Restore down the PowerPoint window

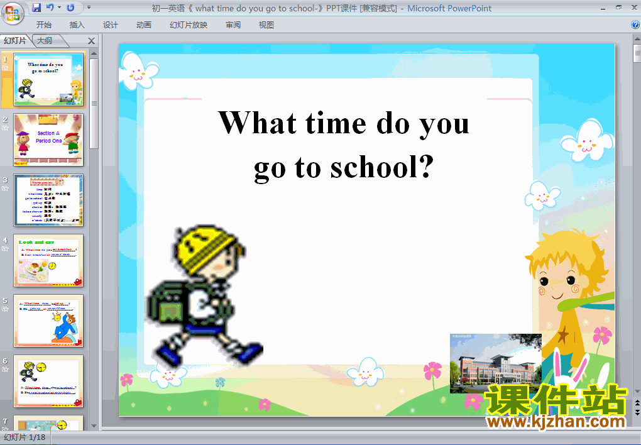[x=618, y=8]
